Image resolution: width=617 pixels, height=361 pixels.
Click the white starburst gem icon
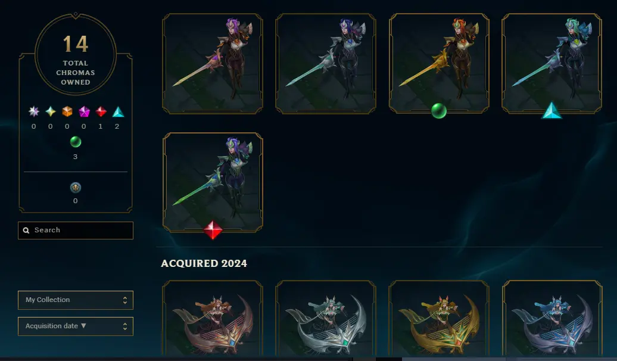[x=34, y=112]
